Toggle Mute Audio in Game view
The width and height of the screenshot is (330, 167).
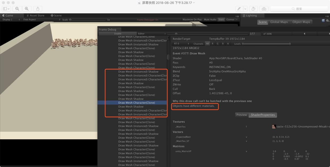click(210, 19)
